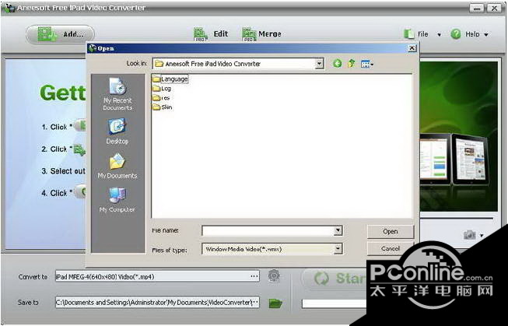This screenshot has width=508, height=326.
Task: Open the Help menu
Action: tap(469, 34)
